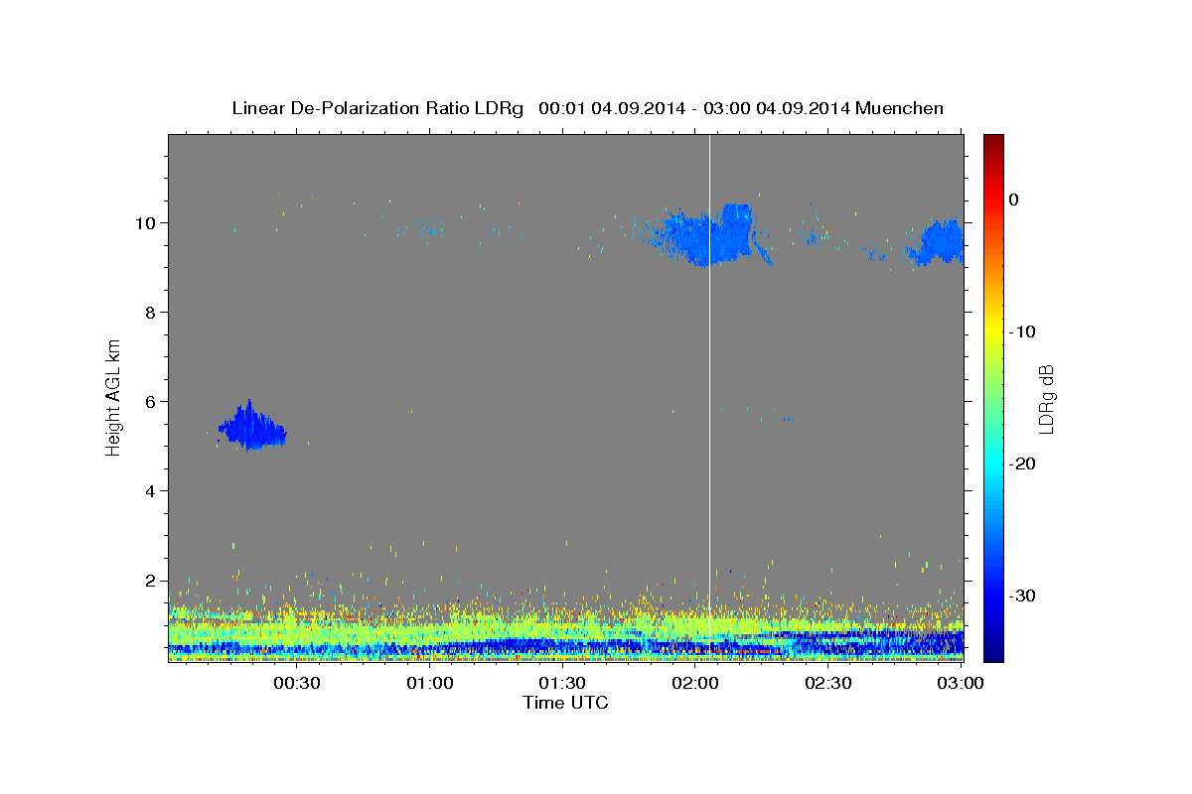Click the height tick label 8

pyautogui.click(x=152, y=313)
